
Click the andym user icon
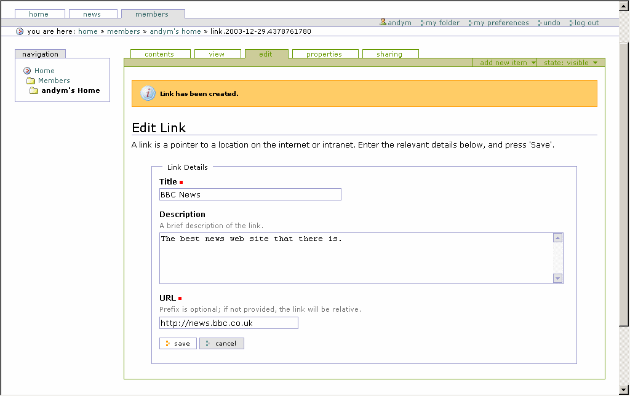[x=383, y=22]
